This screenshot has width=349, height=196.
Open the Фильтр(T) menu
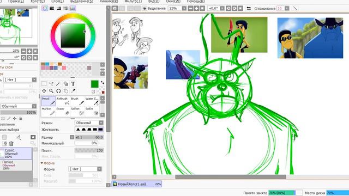pyautogui.click(x=133, y=1)
